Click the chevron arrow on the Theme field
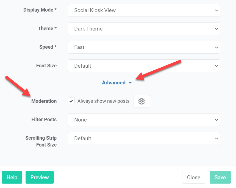Image resolution: width=236 pixels, height=188 pixels. (216, 29)
